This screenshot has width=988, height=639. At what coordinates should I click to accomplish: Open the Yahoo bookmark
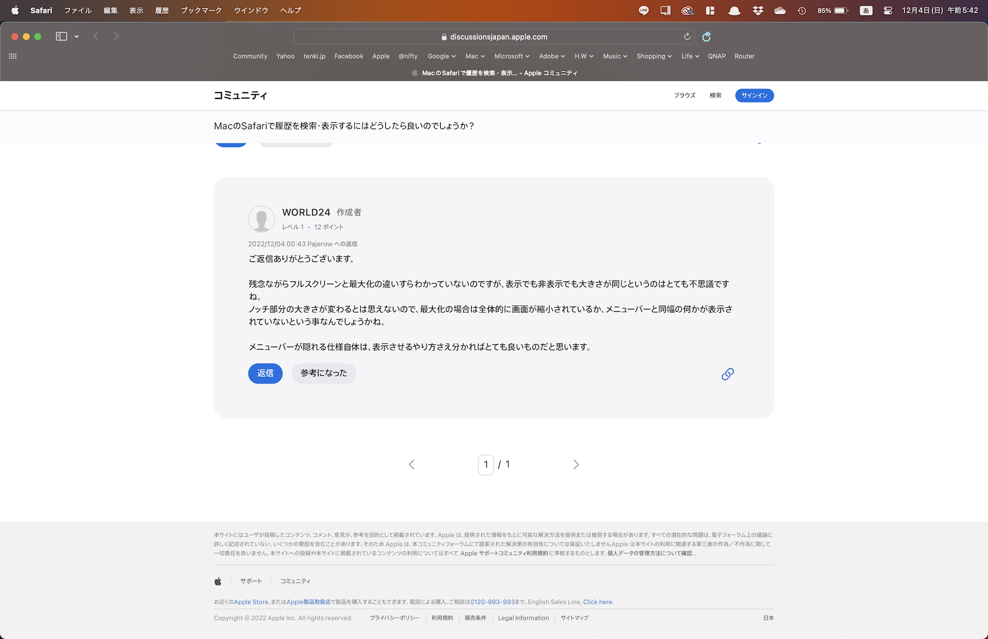[285, 56]
